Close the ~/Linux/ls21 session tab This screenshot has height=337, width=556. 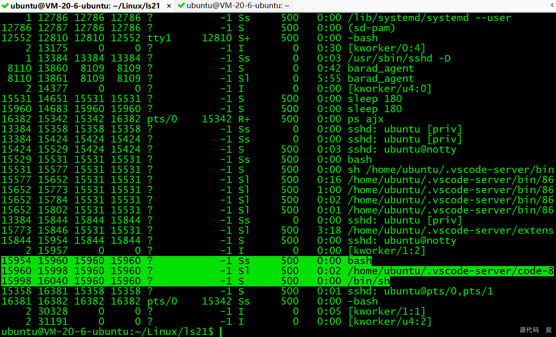pyautogui.click(x=169, y=6)
